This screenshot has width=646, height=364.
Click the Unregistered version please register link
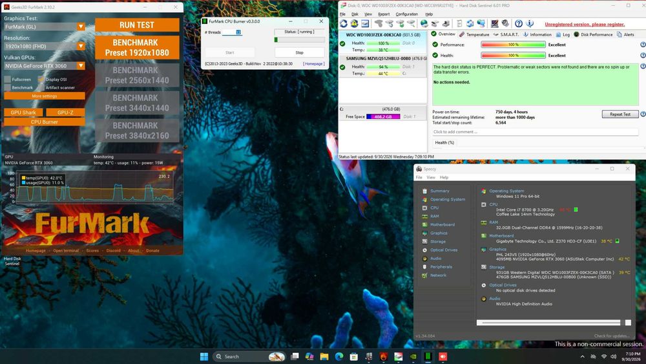click(x=585, y=25)
